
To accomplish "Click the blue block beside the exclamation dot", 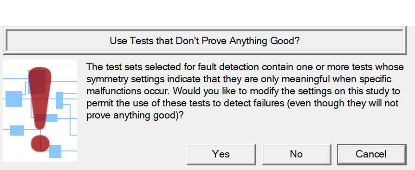I will tap(55, 151).
